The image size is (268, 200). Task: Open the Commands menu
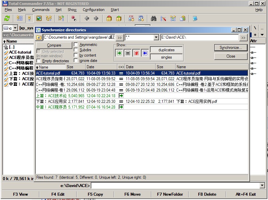click(41, 10)
